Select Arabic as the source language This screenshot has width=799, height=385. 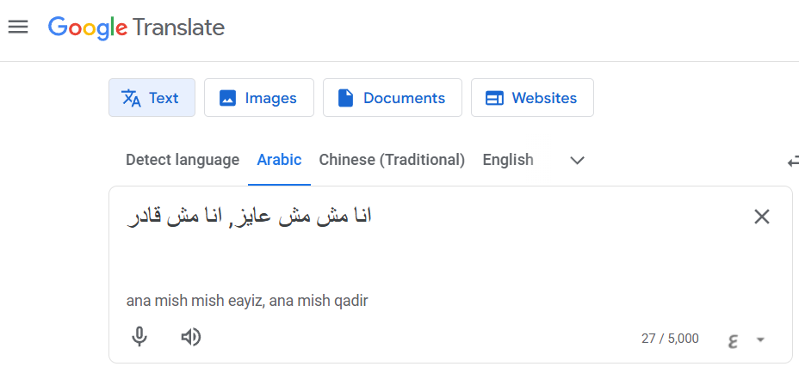[x=279, y=160]
